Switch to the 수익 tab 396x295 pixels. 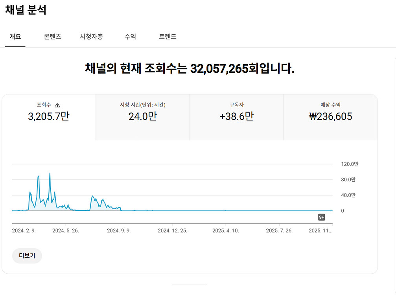tap(130, 36)
